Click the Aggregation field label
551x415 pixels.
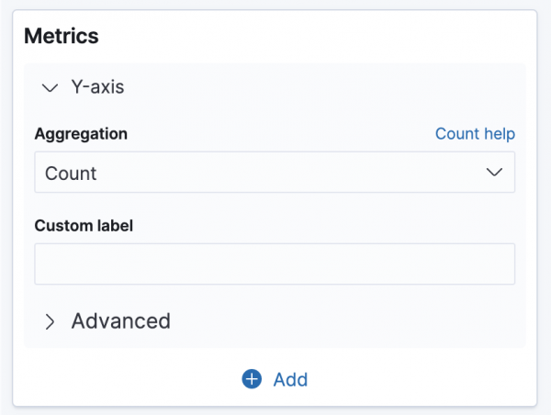click(81, 134)
